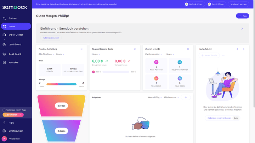Click the Hilfe question mark icon

click(x=4, y=123)
